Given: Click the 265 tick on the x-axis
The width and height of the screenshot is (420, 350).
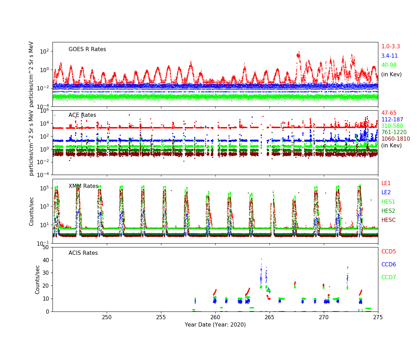Looking at the screenshot, I should tap(269, 317).
